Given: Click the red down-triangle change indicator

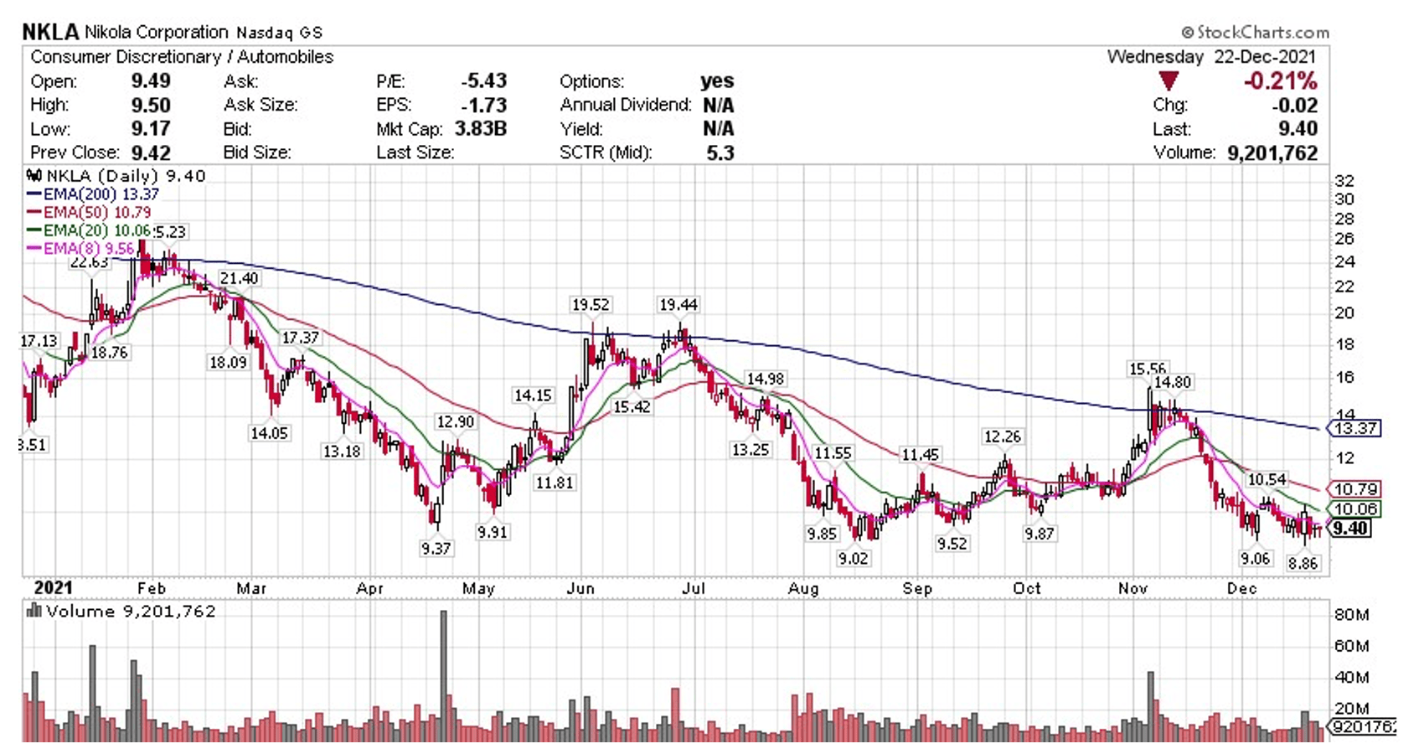Looking at the screenshot, I should [1169, 81].
